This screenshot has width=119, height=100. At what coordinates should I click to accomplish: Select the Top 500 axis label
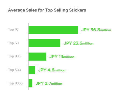[15, 70]
